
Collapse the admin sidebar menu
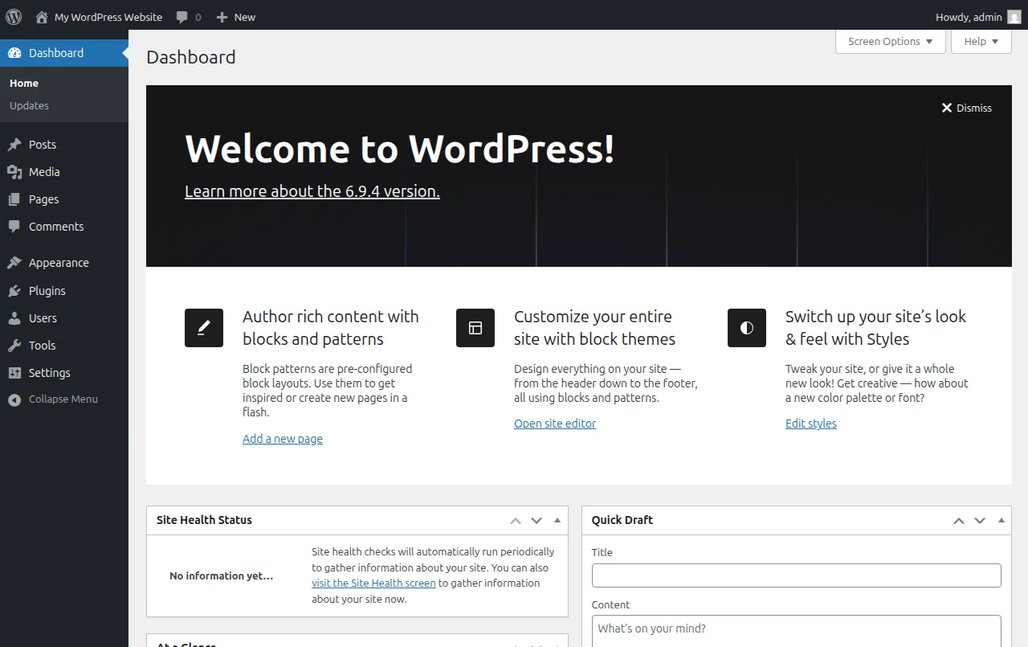[x=14, y=399]
